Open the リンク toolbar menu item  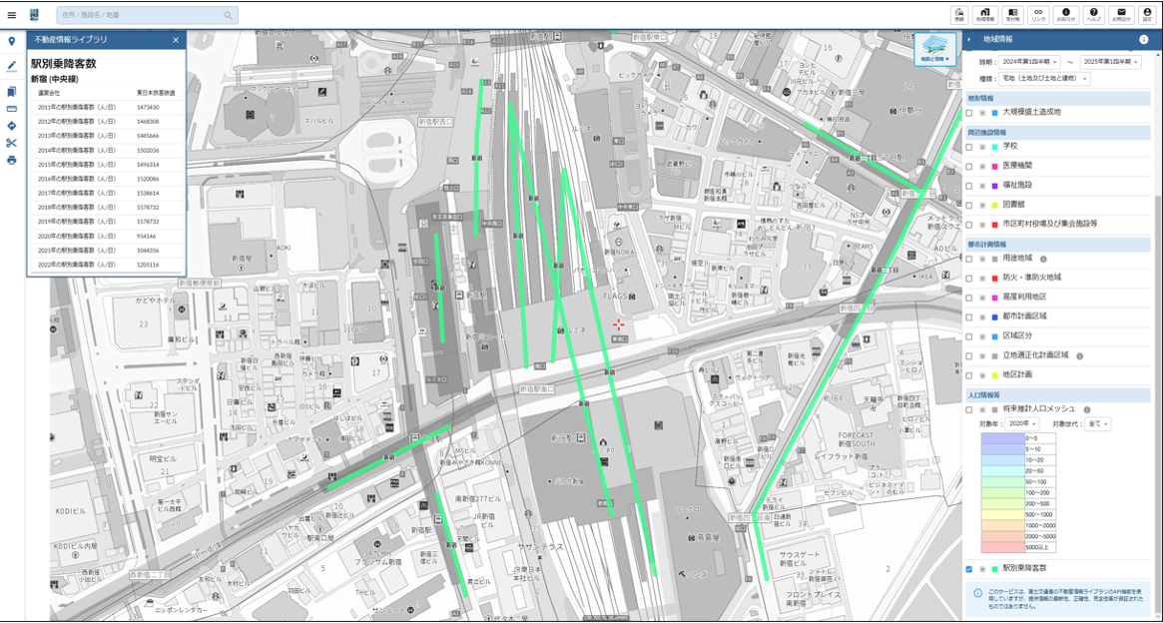click(1039, 15)
